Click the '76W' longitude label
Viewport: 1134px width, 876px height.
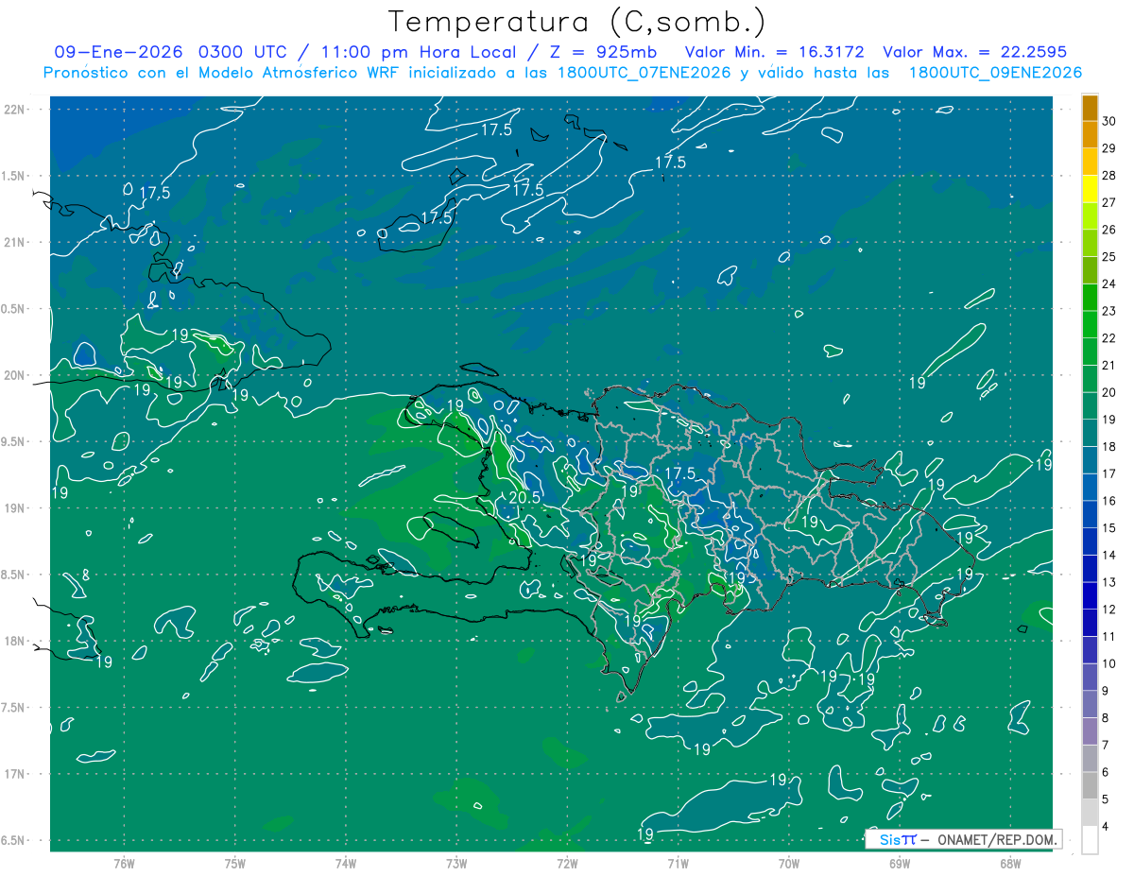(124, 863)
